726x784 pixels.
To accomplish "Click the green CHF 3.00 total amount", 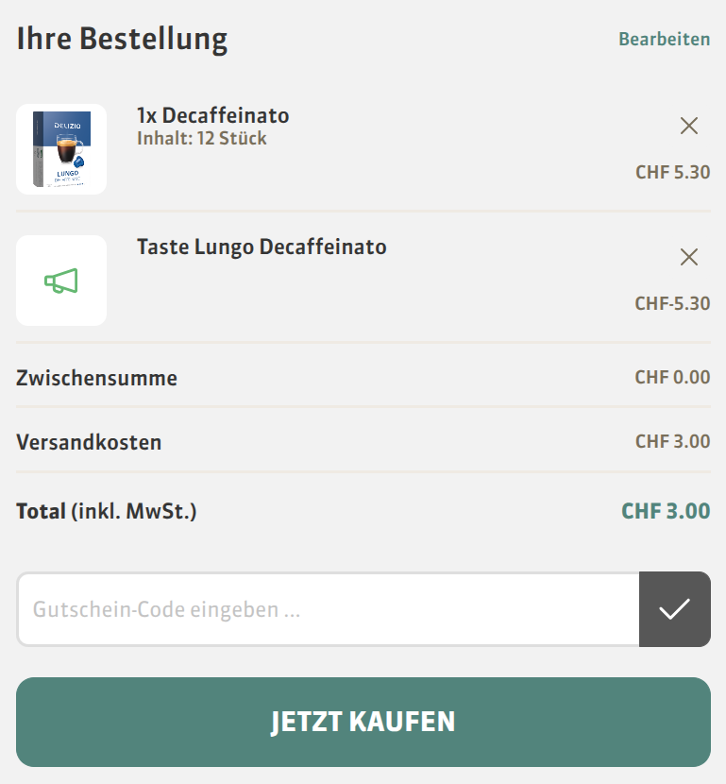I will click(666, 511).
